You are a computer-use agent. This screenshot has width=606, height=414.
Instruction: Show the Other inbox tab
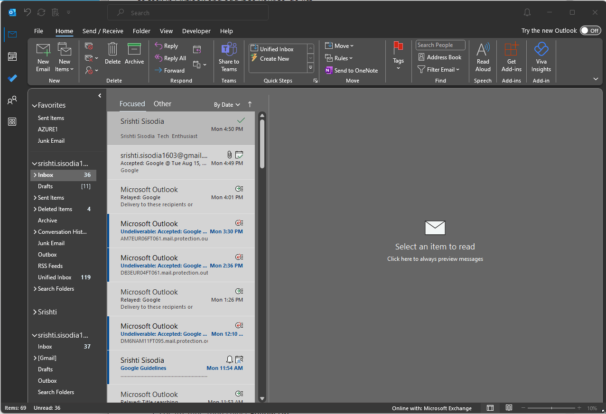[x=162, y=104]
